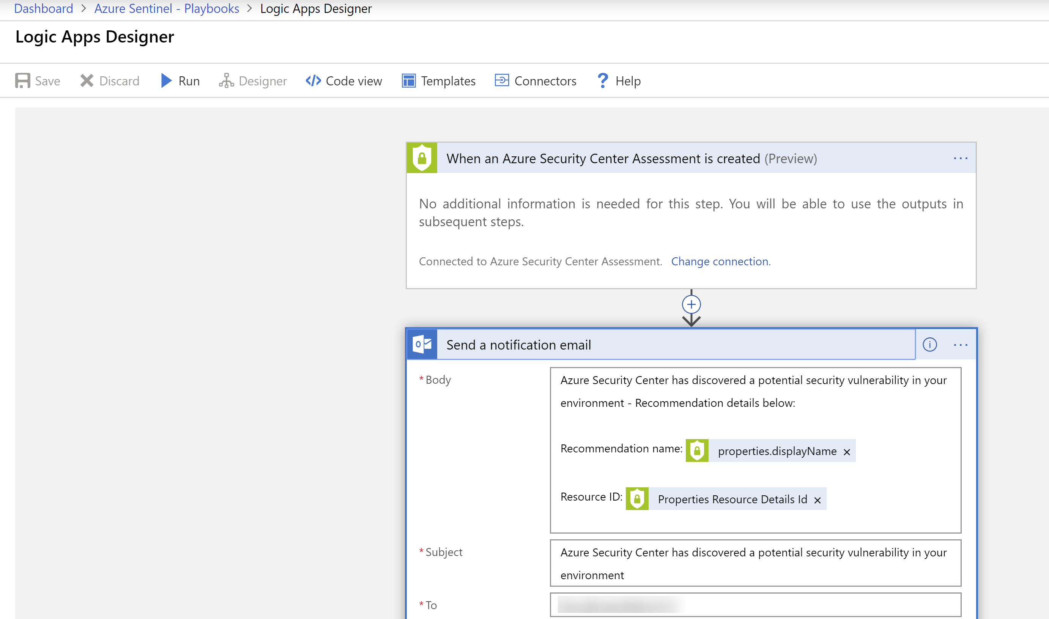Click the Run play triangle icon
The image size is (1049, 619).
tap(166, 80)
